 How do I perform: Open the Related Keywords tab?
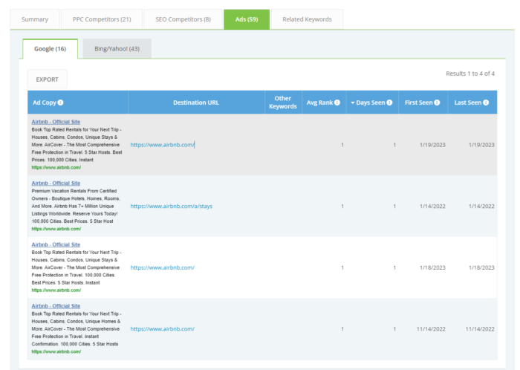pos(307,19)
